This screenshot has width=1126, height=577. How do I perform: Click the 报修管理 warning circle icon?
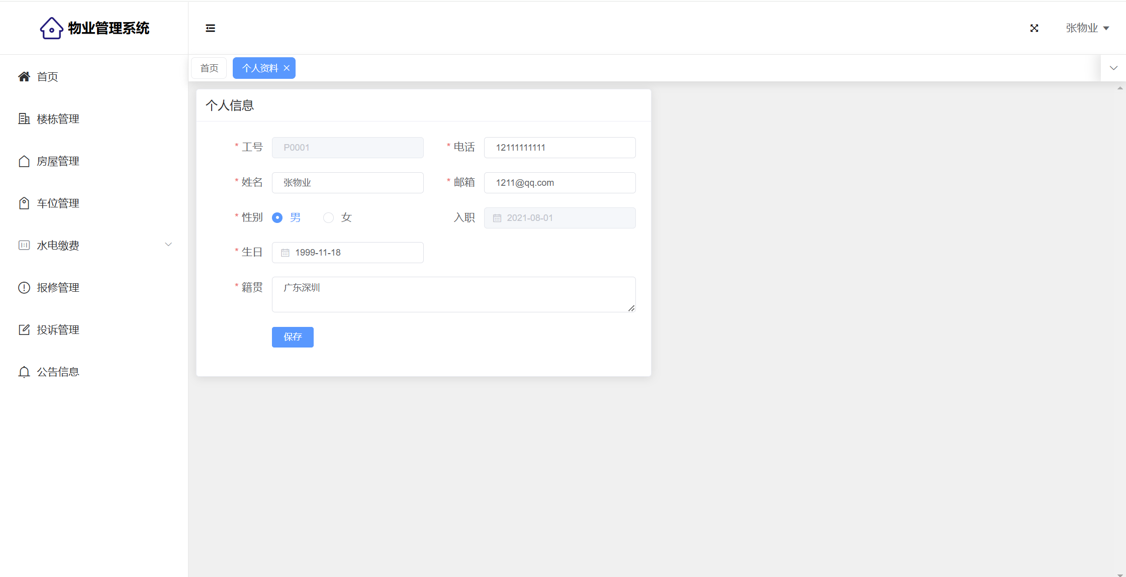point(24,288)
